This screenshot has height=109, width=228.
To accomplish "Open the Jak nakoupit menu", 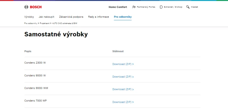I will click(46, 17).
